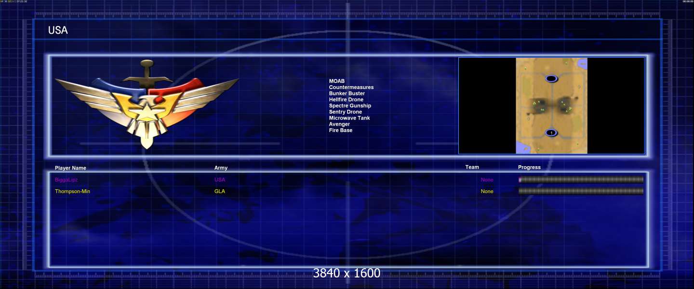The image size is (694, 289).
Task: Click Thompson-Min's loading progress bar
Action: (581, 191)
